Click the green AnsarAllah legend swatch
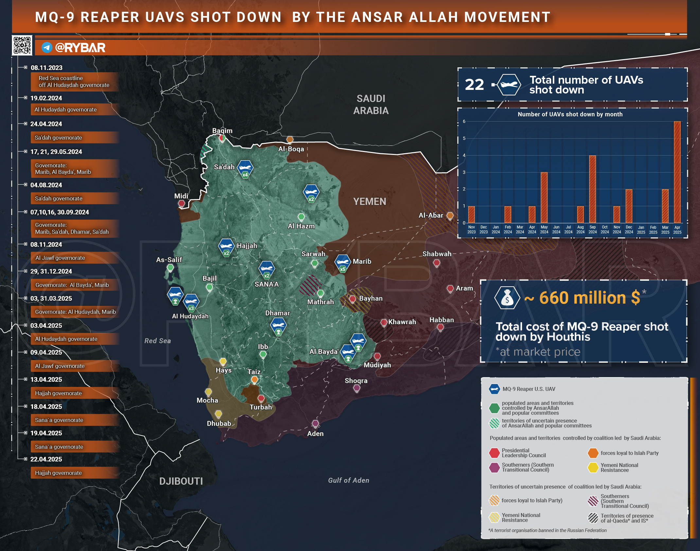700x551 pixels. (494, 408)
